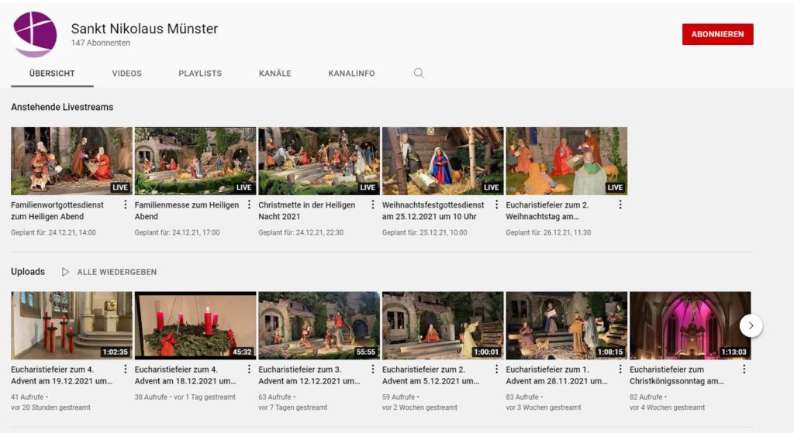Screen dimensions: 794x433
Task: Click the text "147 Abonnenten"
Action: point(101,43)
